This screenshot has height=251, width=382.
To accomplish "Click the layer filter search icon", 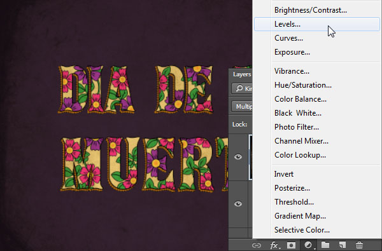I will (239, 88).
